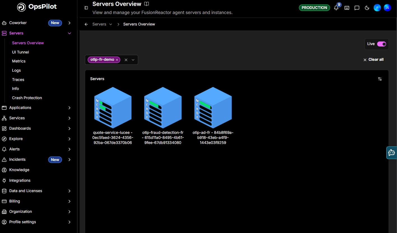Click the OpsPilot logo icon

[21, 7]
